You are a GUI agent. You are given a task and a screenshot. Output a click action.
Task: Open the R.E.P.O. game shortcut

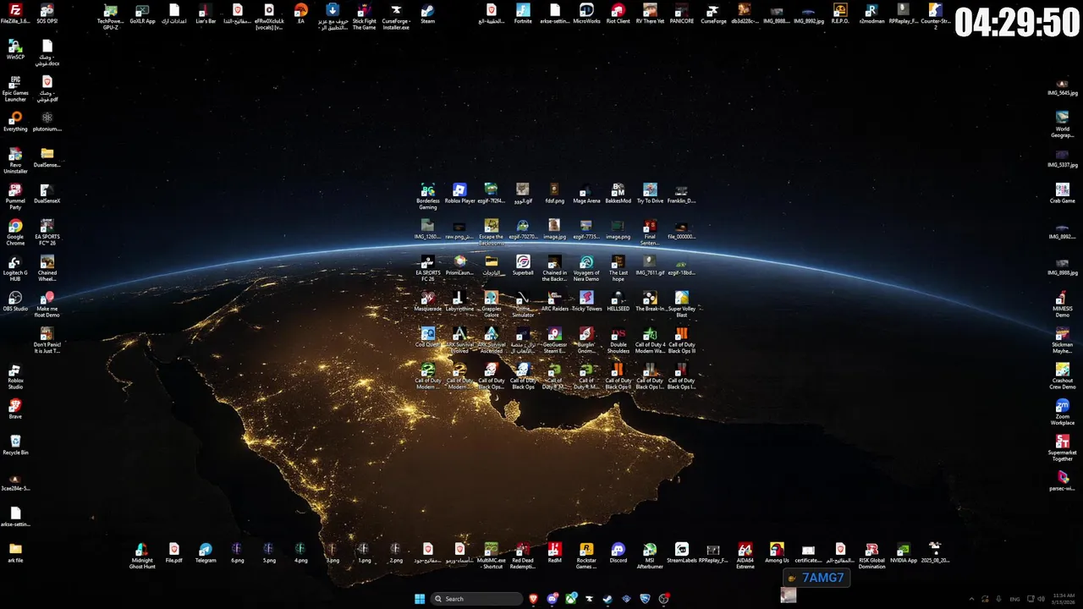click(840, 14)
